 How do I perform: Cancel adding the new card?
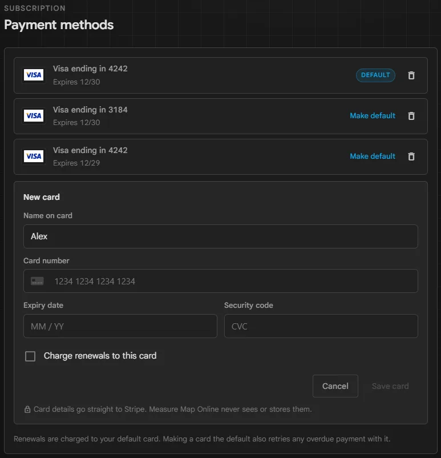[335, 386]
